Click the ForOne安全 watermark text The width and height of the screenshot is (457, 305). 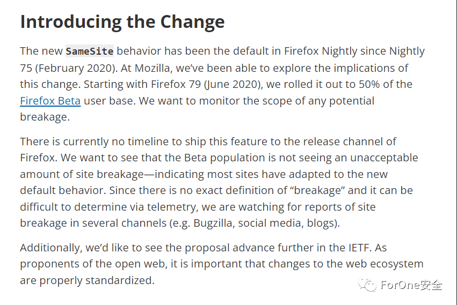tap(411, 285)
